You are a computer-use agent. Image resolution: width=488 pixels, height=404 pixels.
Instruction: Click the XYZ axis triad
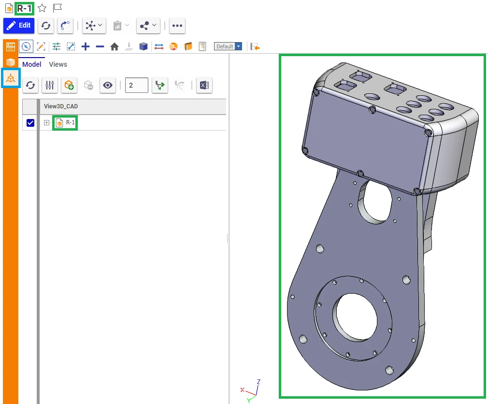click(251, 391)
